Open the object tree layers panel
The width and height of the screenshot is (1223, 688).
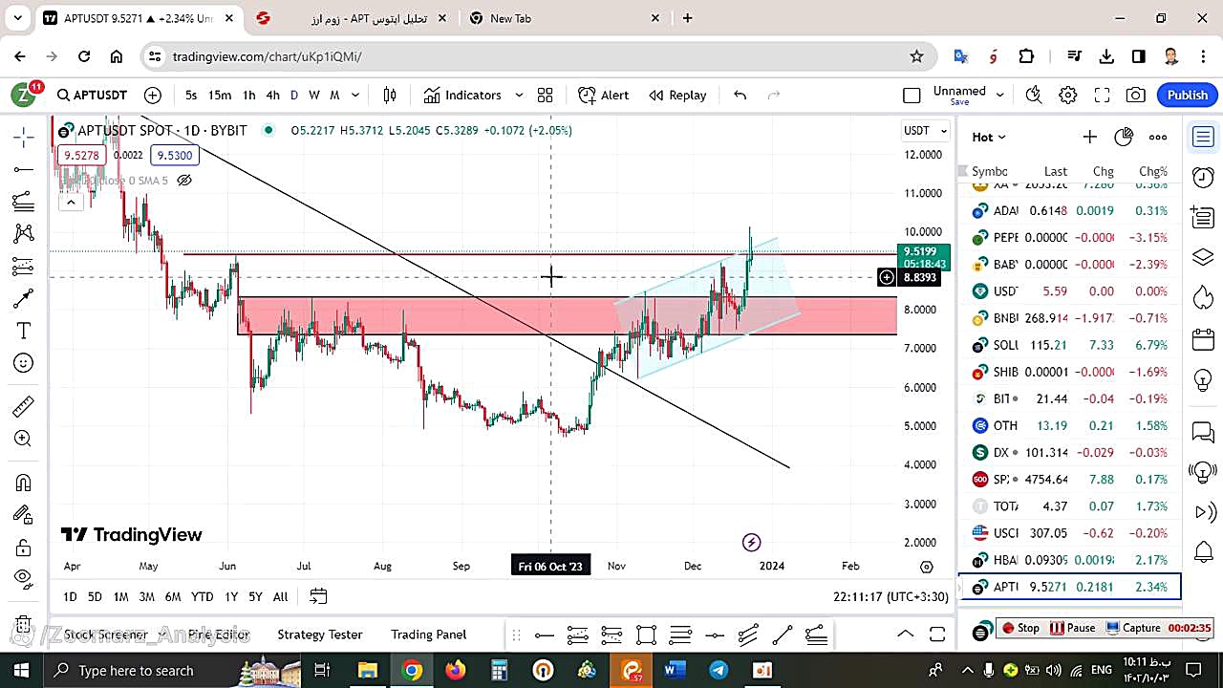click(1203, 258)
